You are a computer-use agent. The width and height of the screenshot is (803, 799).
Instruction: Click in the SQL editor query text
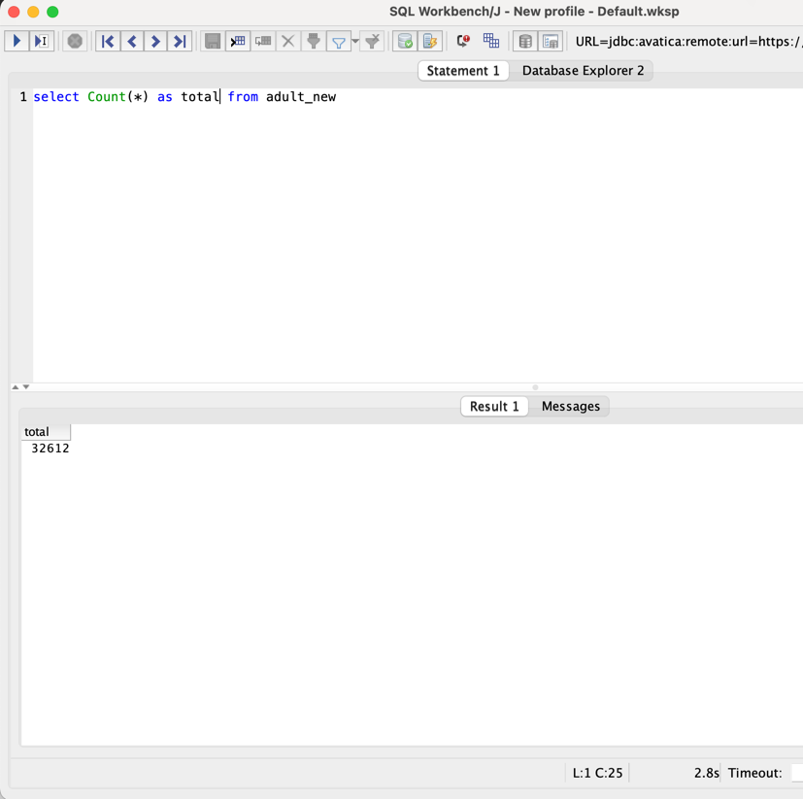pos(184,97)
